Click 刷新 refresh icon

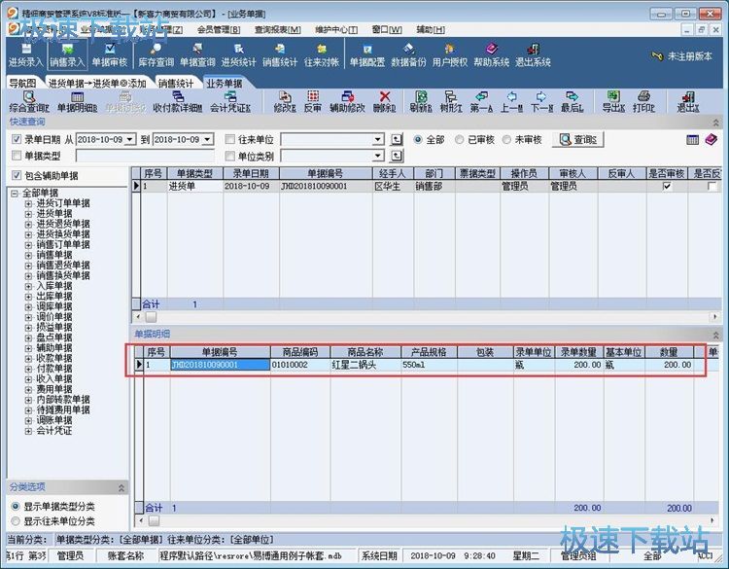(x=421, y=102)
